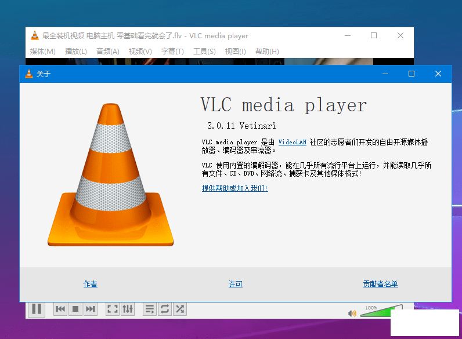
Task: Open the 视图(I) menu
Action: coord(235,52)
